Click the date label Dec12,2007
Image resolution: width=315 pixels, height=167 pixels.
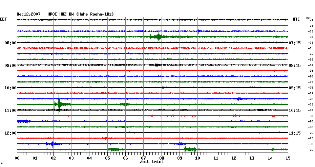28,14
